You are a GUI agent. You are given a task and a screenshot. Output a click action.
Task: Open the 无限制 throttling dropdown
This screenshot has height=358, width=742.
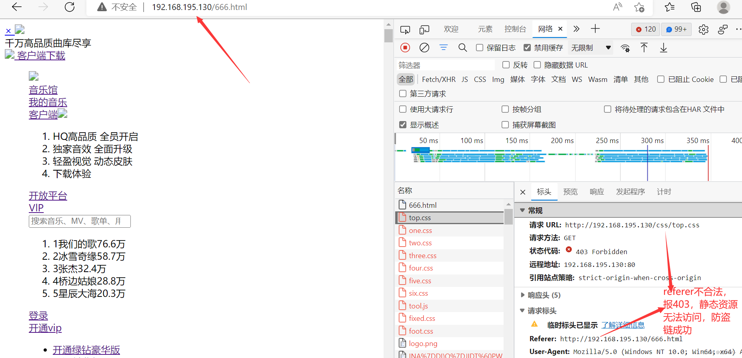[591, 48]
